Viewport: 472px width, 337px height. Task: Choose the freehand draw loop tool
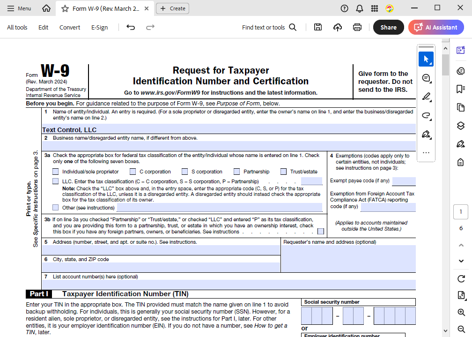click(426, 115)
